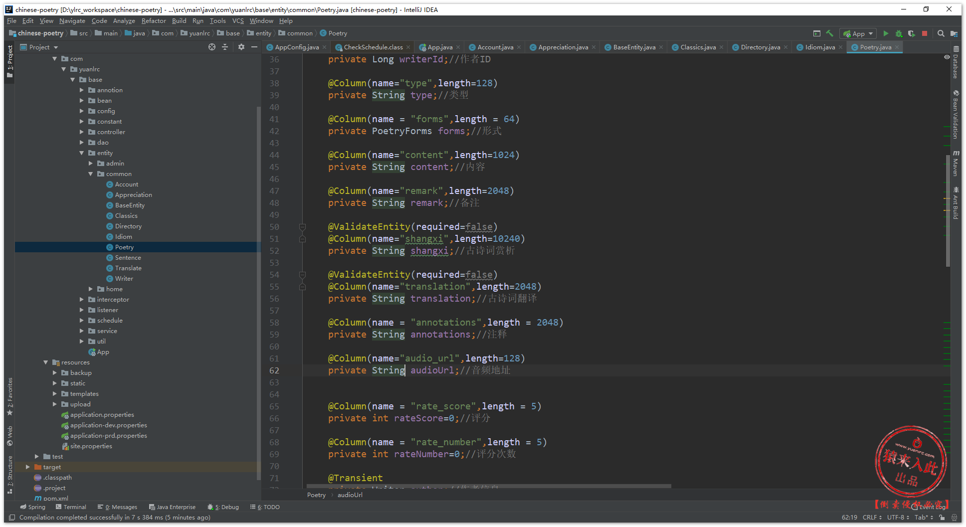Open Project panel settings gear
The height and width of the screenshot is (527, 966).
tap(241, 47)
